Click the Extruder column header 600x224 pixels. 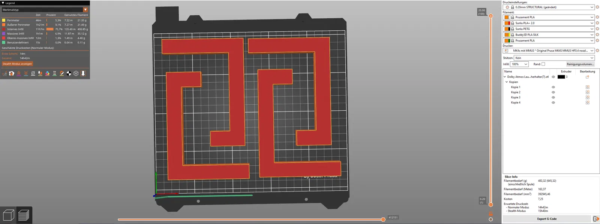pos(566,71)
